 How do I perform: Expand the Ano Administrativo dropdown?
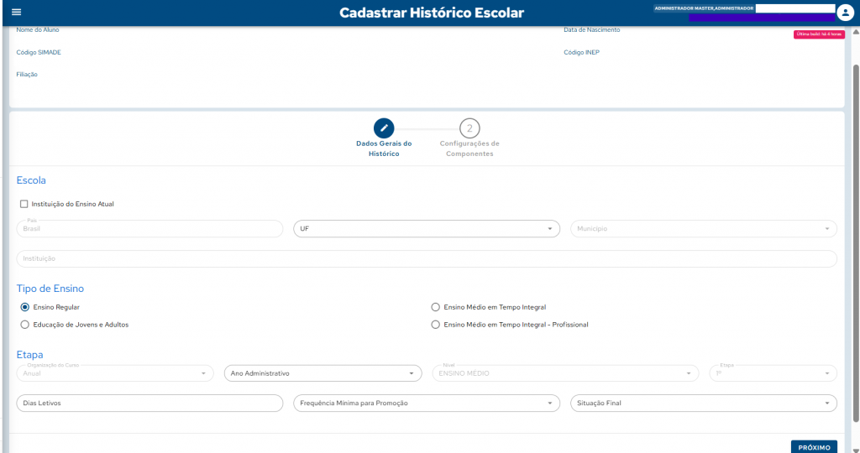(322, 373)
